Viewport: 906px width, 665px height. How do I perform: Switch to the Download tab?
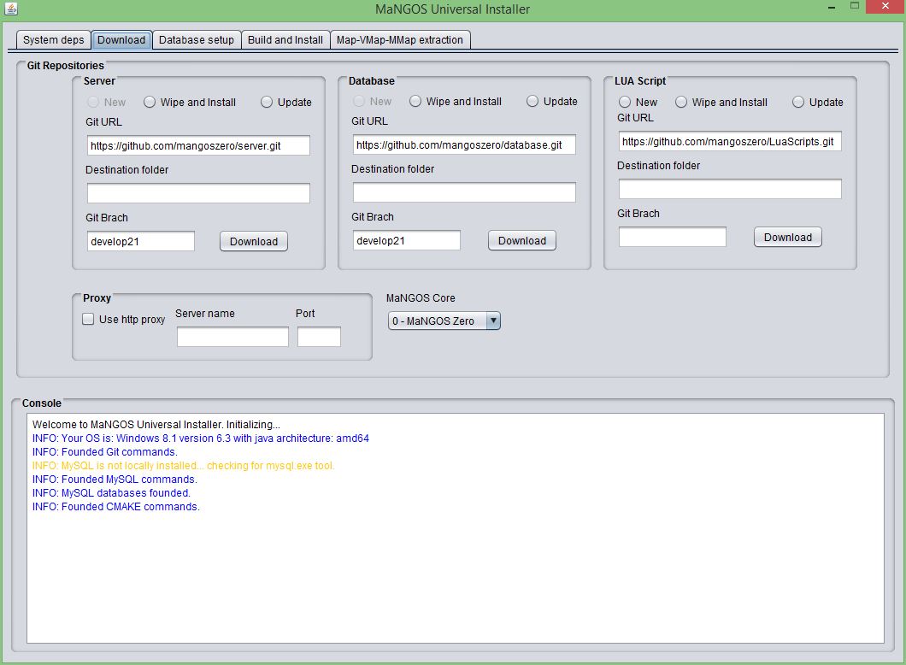pyautogui.click(x=121, y=40)
